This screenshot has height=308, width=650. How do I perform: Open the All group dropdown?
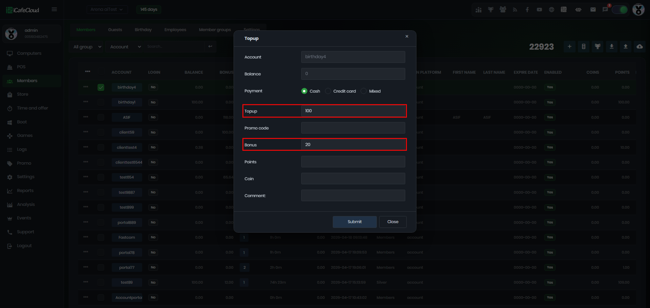tap(86, 47)
